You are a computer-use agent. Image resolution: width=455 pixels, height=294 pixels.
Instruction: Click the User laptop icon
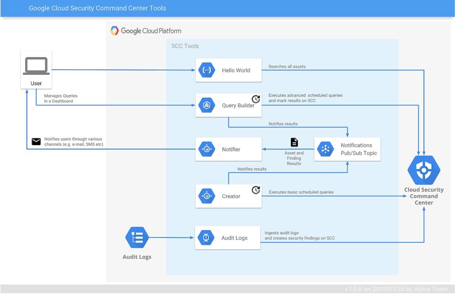pos(36,66)
